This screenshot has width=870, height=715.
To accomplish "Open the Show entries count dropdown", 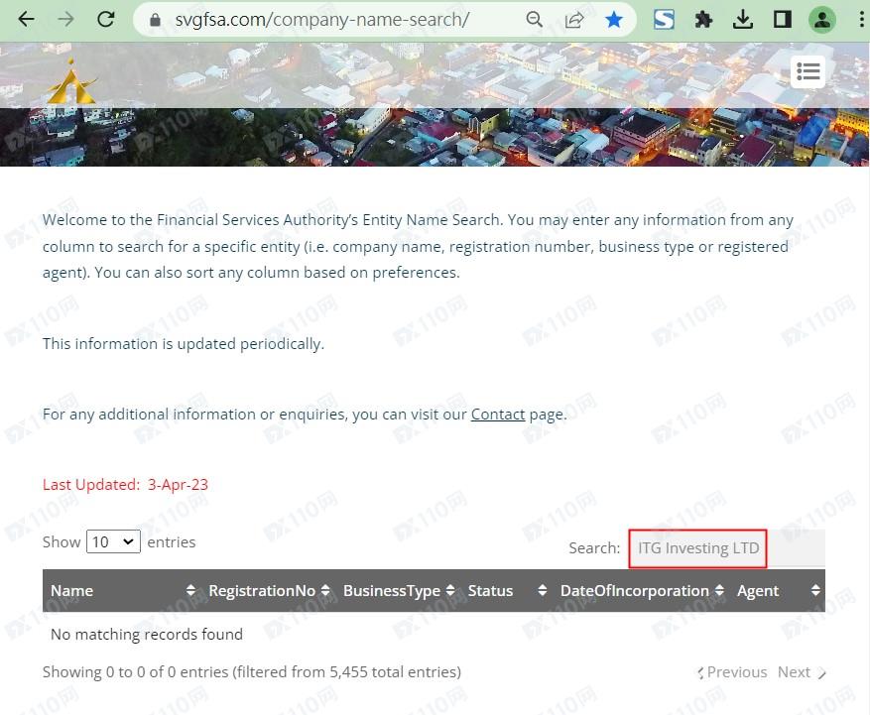I will click(x=113, y=541).
